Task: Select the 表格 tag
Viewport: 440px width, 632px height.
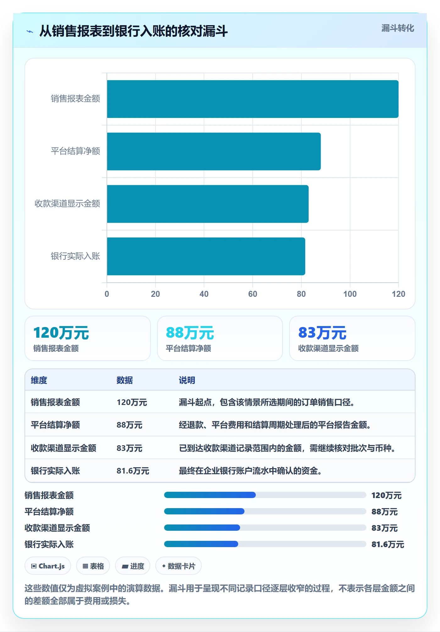Action: coord(93,566)
